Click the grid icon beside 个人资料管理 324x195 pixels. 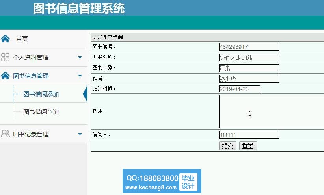click(x=5, y=57)
